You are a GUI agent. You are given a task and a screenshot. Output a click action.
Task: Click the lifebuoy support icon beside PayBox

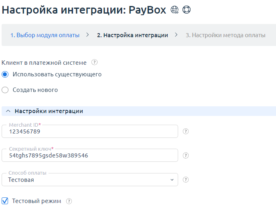(x=187, y=10)
